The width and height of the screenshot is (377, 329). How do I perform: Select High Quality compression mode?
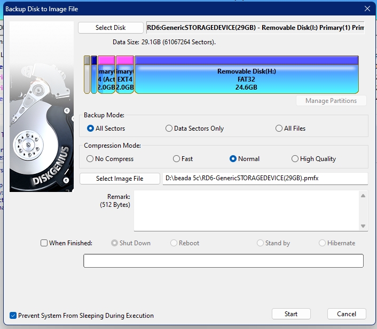295,159
